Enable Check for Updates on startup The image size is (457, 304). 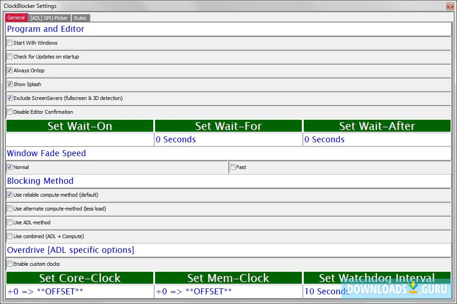point(10,57)
